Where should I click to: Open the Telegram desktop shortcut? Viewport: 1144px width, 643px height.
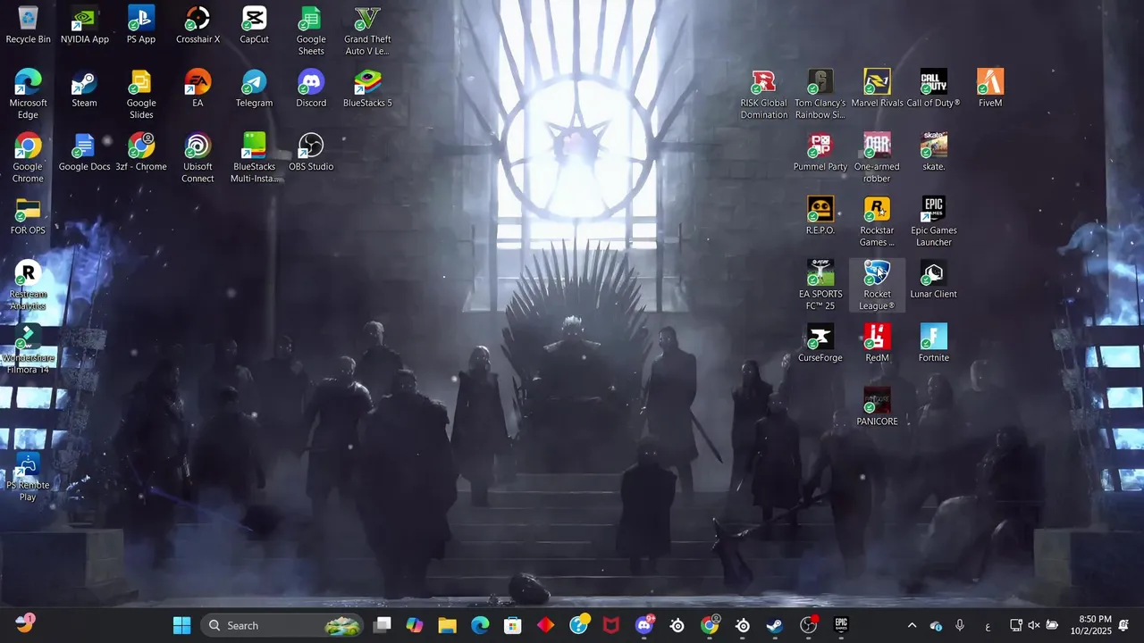point(254,88)
